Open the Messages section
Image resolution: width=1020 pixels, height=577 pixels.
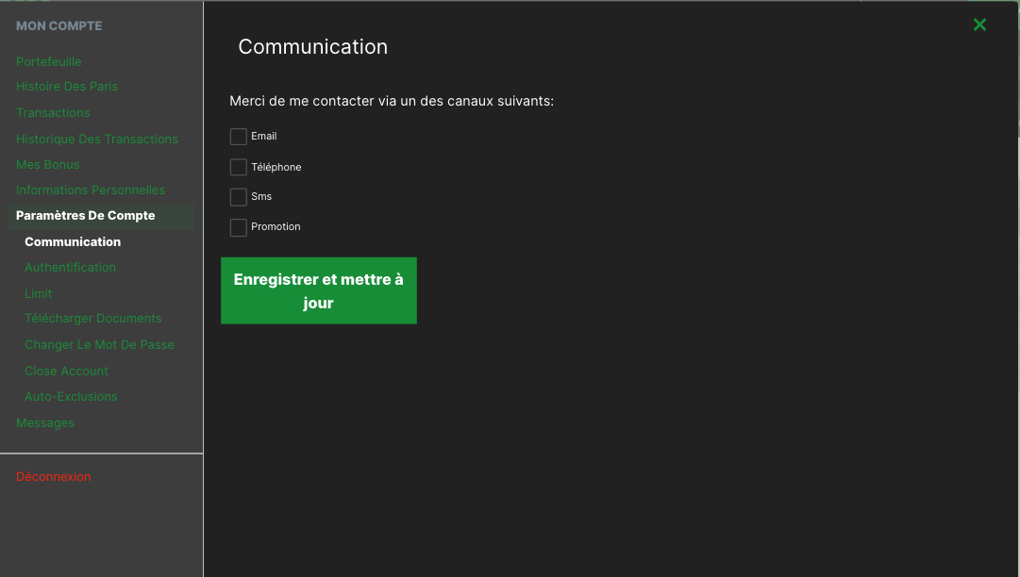click(45, 423)
